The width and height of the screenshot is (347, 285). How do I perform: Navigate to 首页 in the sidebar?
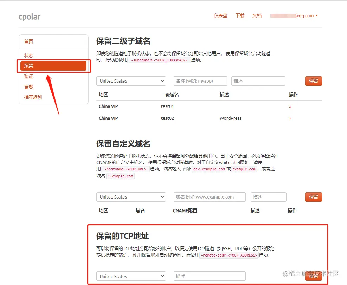(x=28, y=41)
